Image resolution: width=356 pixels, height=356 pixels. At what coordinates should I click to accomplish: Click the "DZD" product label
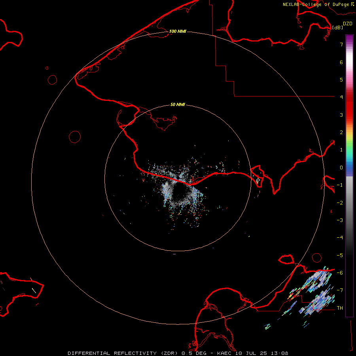[x=348, y=24]
